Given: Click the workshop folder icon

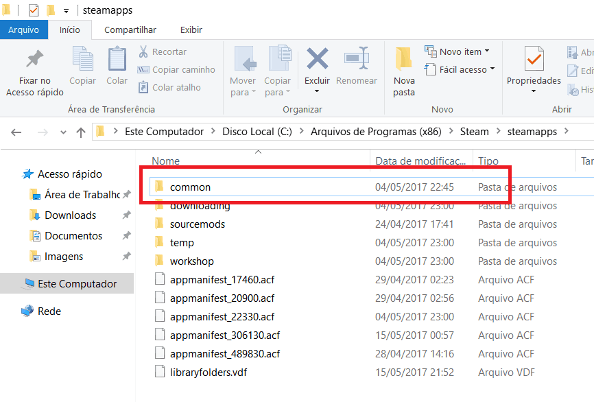Looking at the screenshot, I should (160, 261).
